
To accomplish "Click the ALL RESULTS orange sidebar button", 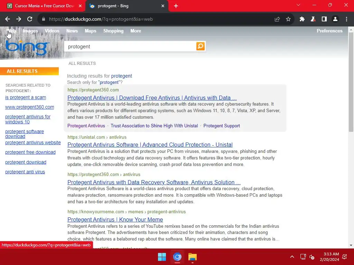I will click(29, 71).
